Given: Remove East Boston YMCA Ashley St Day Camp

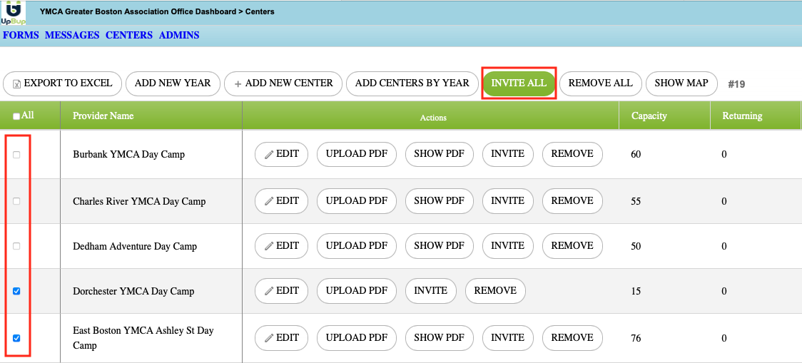Looking at the screenshot, I should [572, 338].
